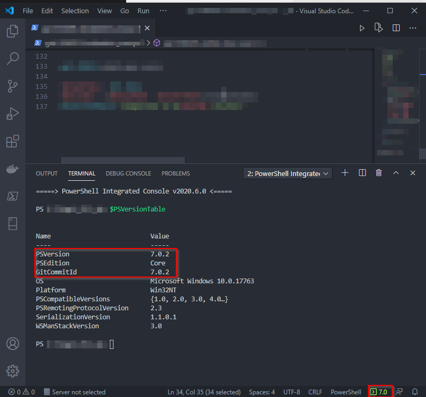The image size is (426, 397).
Task: Click WSManStackVersion row in terminal
Action: [99, 326]
